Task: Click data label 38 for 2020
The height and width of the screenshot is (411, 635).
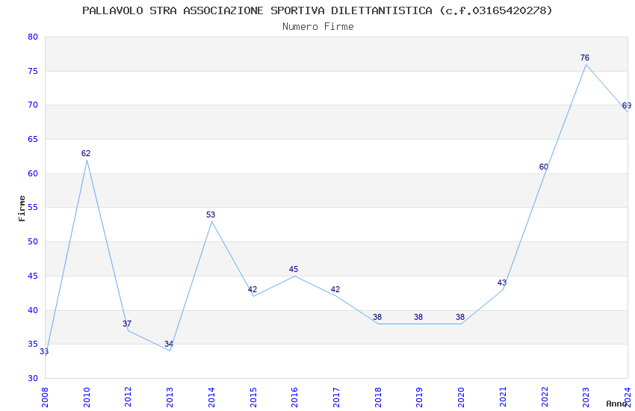Action: [x=460, y=317]
